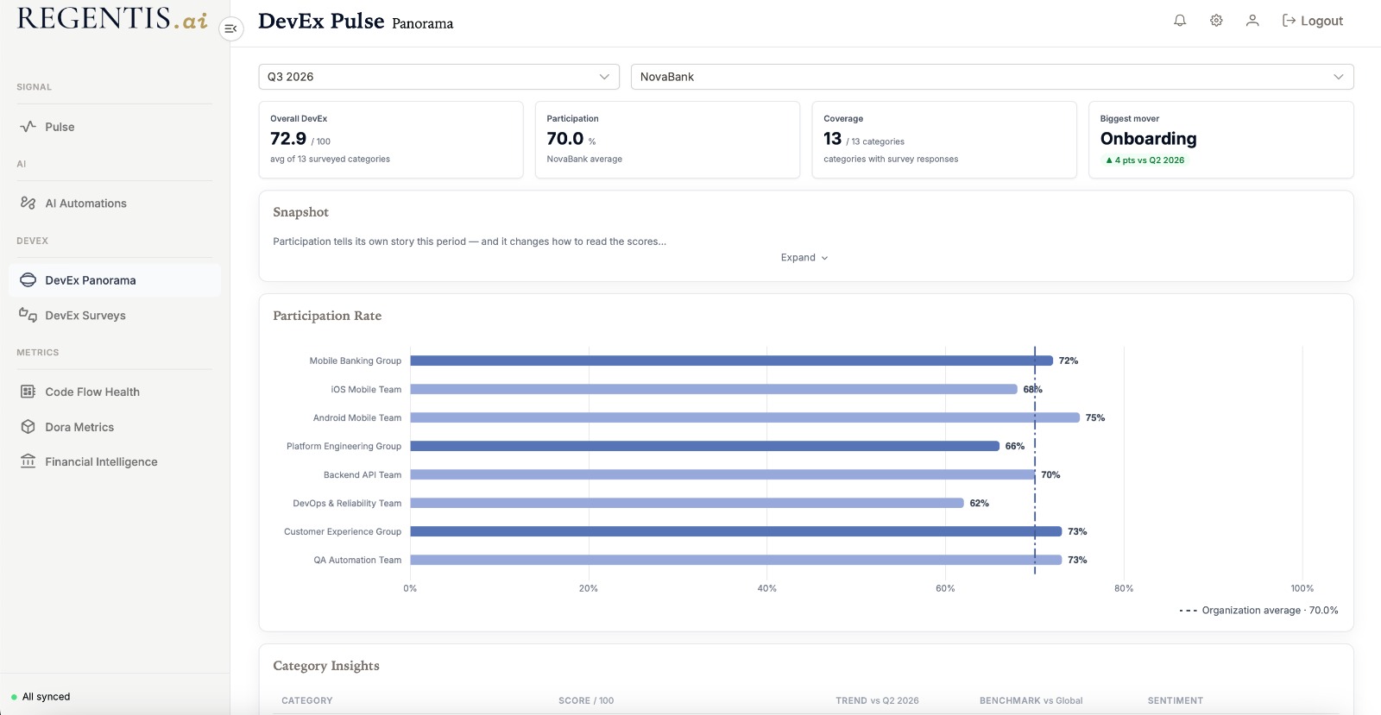Click the CATEGORY column header

click(x=306, y=700)
